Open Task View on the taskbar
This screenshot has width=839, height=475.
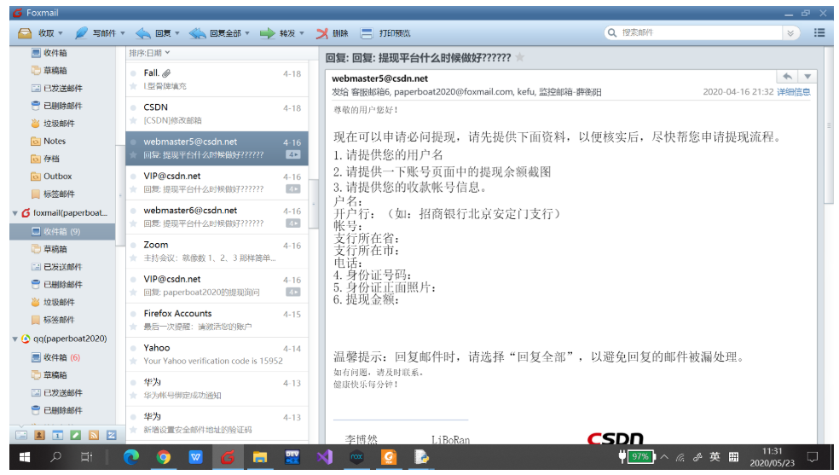(x=85, y=457)
